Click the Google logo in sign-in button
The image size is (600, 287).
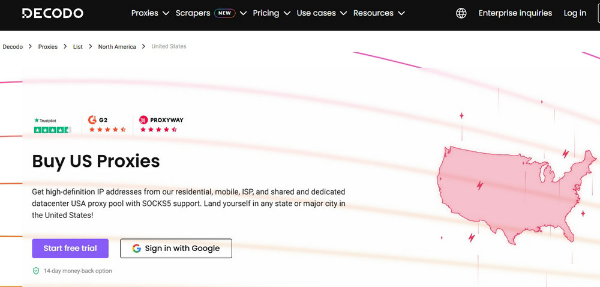click(x=137, y=249)
